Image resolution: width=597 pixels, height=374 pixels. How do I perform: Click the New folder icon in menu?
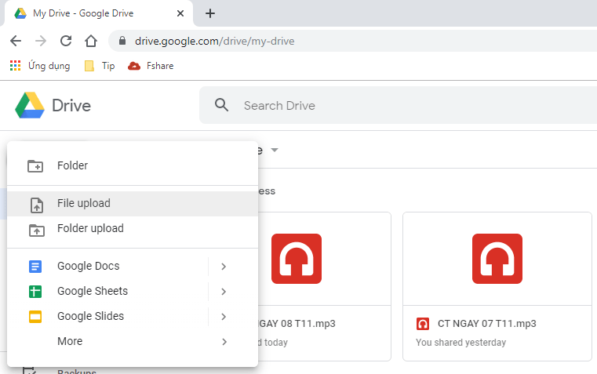coord(35,166)
